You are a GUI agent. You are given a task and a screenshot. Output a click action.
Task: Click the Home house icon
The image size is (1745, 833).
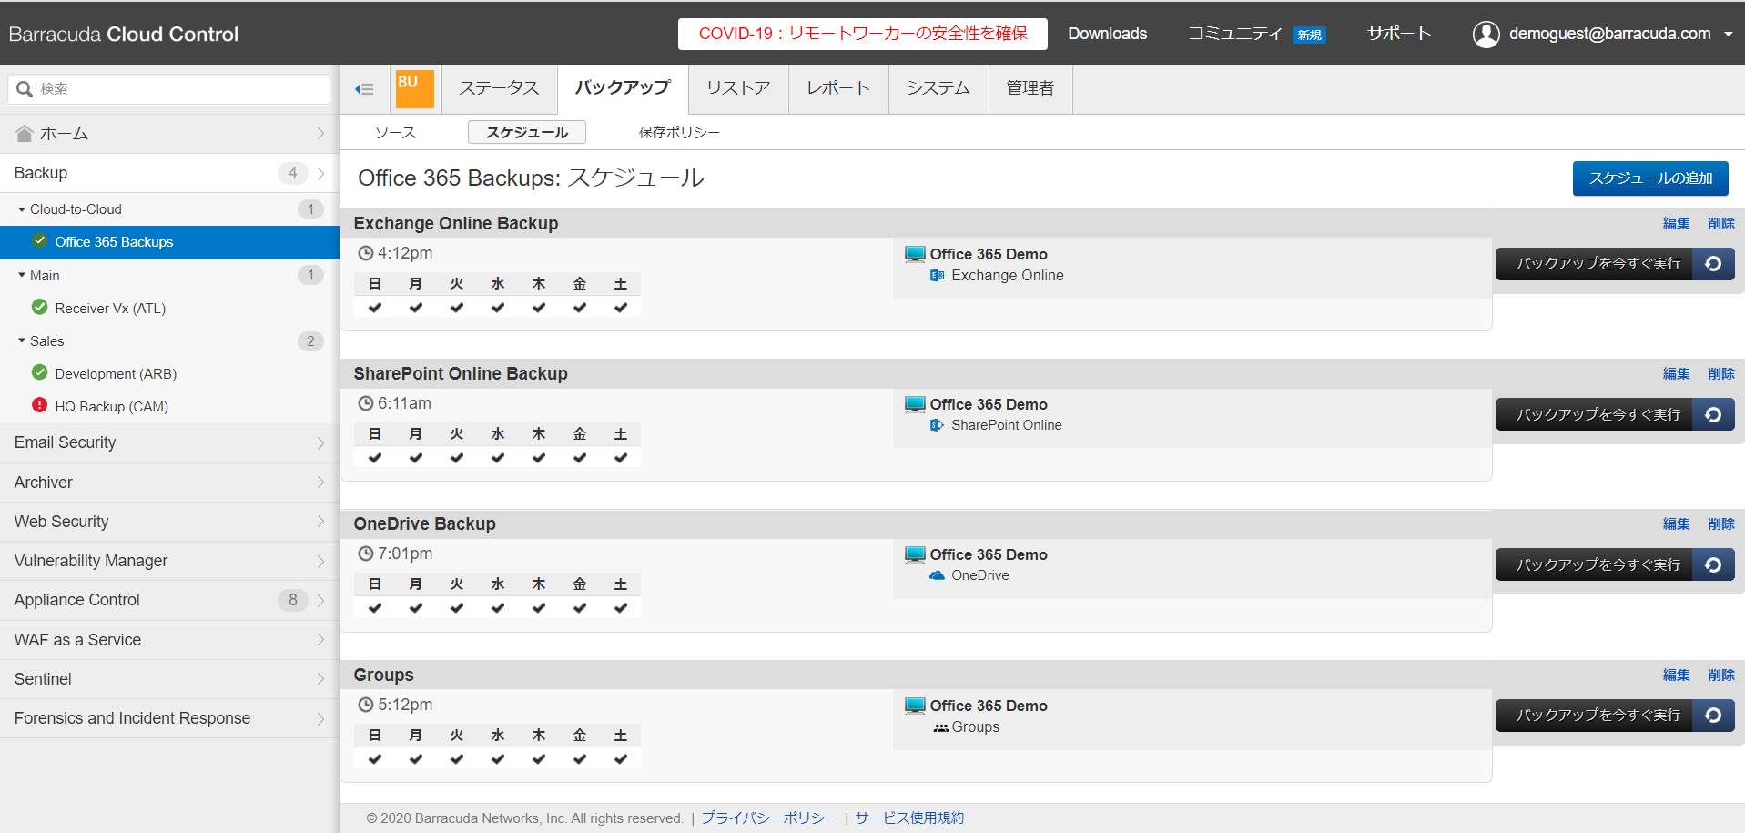[25, 134]
